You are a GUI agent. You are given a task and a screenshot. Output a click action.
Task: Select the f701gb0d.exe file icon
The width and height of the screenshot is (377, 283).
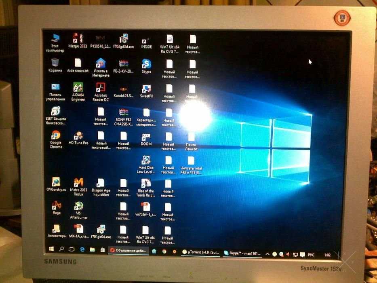[x=101, y=232]
